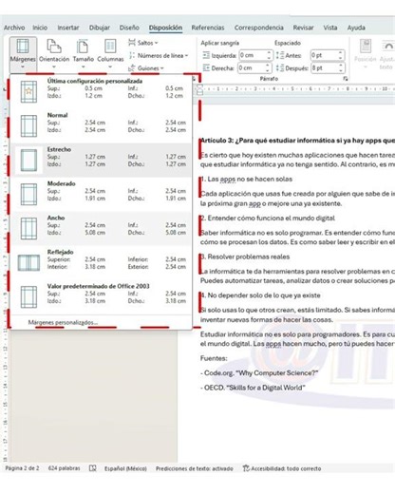Open Márgenes personalizados dialog
Viewport: 395px width, 494px height.
pyautogui.click(x=63, y=322)
